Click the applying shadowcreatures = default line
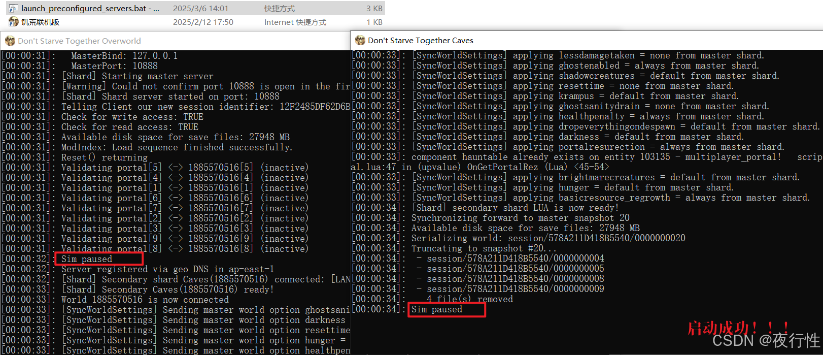Viewport: 823px width, 355px height. pos(566,76)
